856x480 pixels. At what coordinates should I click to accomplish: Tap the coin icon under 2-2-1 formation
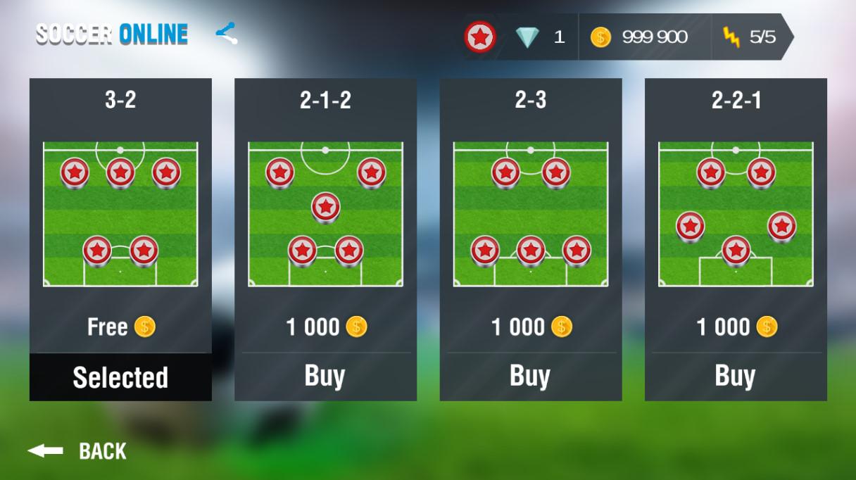pyautogui.click(x=767, y=327)
